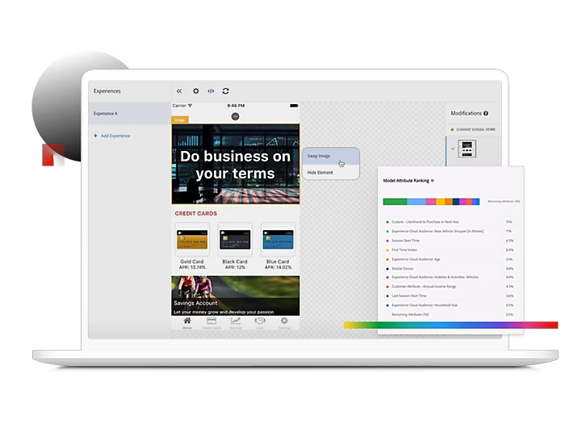Click the orange Image tag label

(180, 120)
